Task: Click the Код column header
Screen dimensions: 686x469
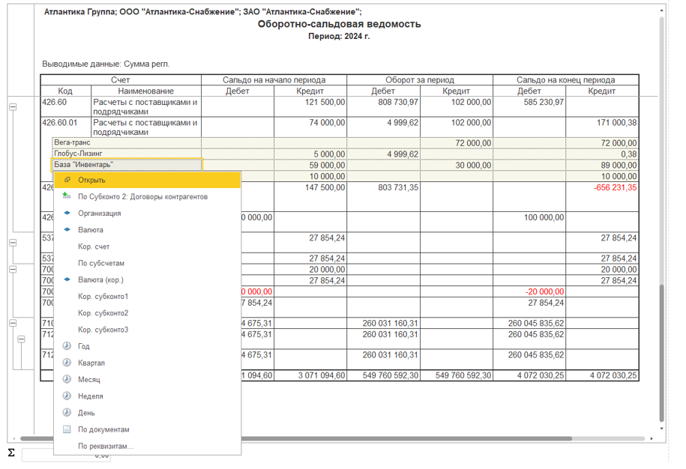Action: point(66,91)
